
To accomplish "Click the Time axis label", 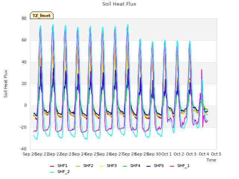I will tap(211, 160).
